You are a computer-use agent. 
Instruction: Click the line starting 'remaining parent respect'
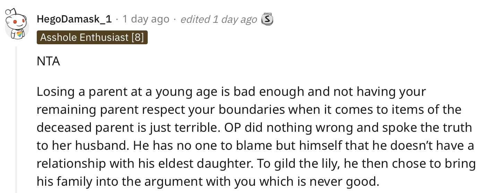(x=249, y=110)
